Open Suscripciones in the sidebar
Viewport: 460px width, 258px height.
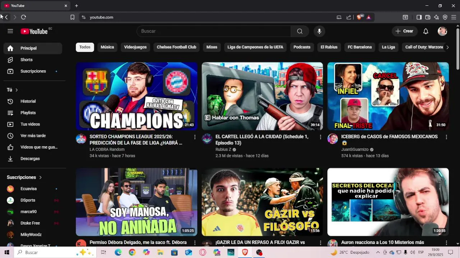point(33,71)
